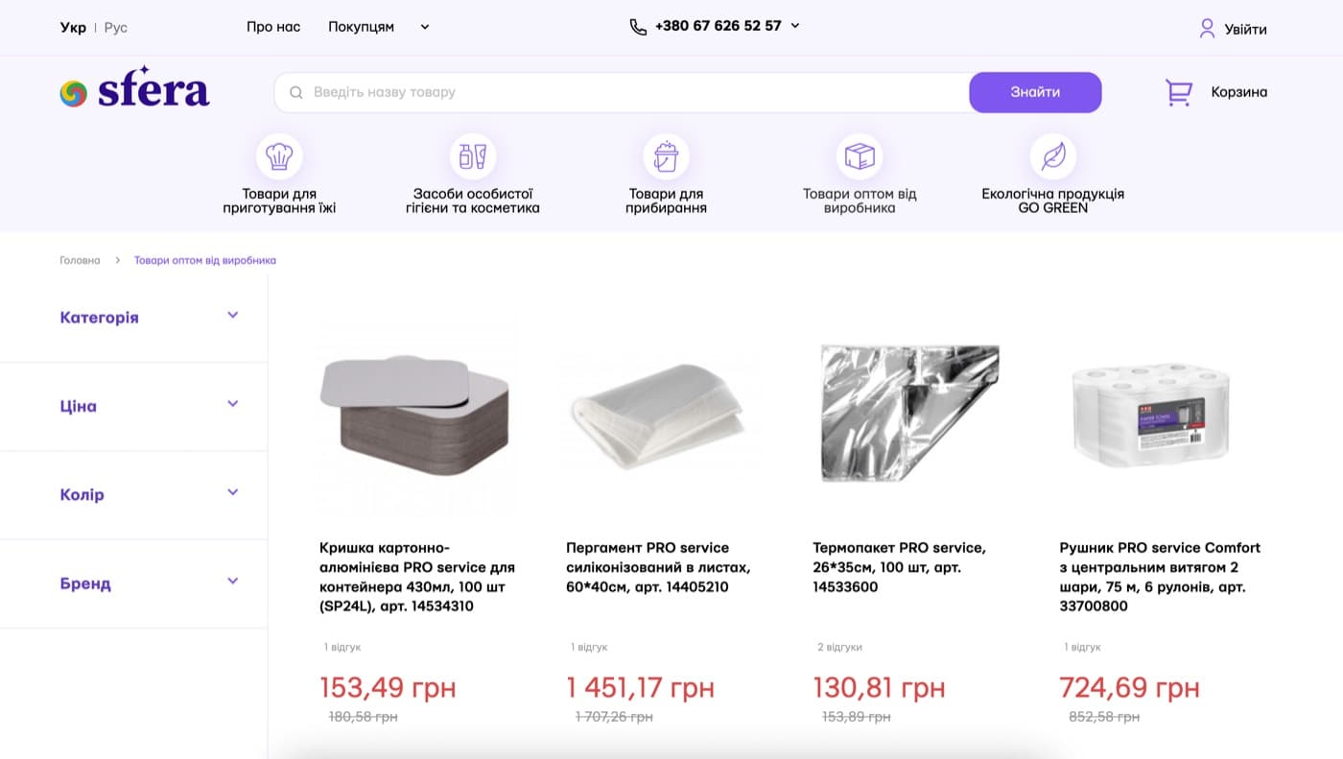
Task: Switch language to Укр
Action: (73, 28)
